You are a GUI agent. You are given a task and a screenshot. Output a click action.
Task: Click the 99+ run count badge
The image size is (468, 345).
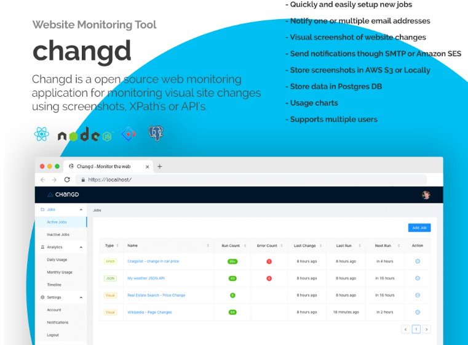coord(232,261)
